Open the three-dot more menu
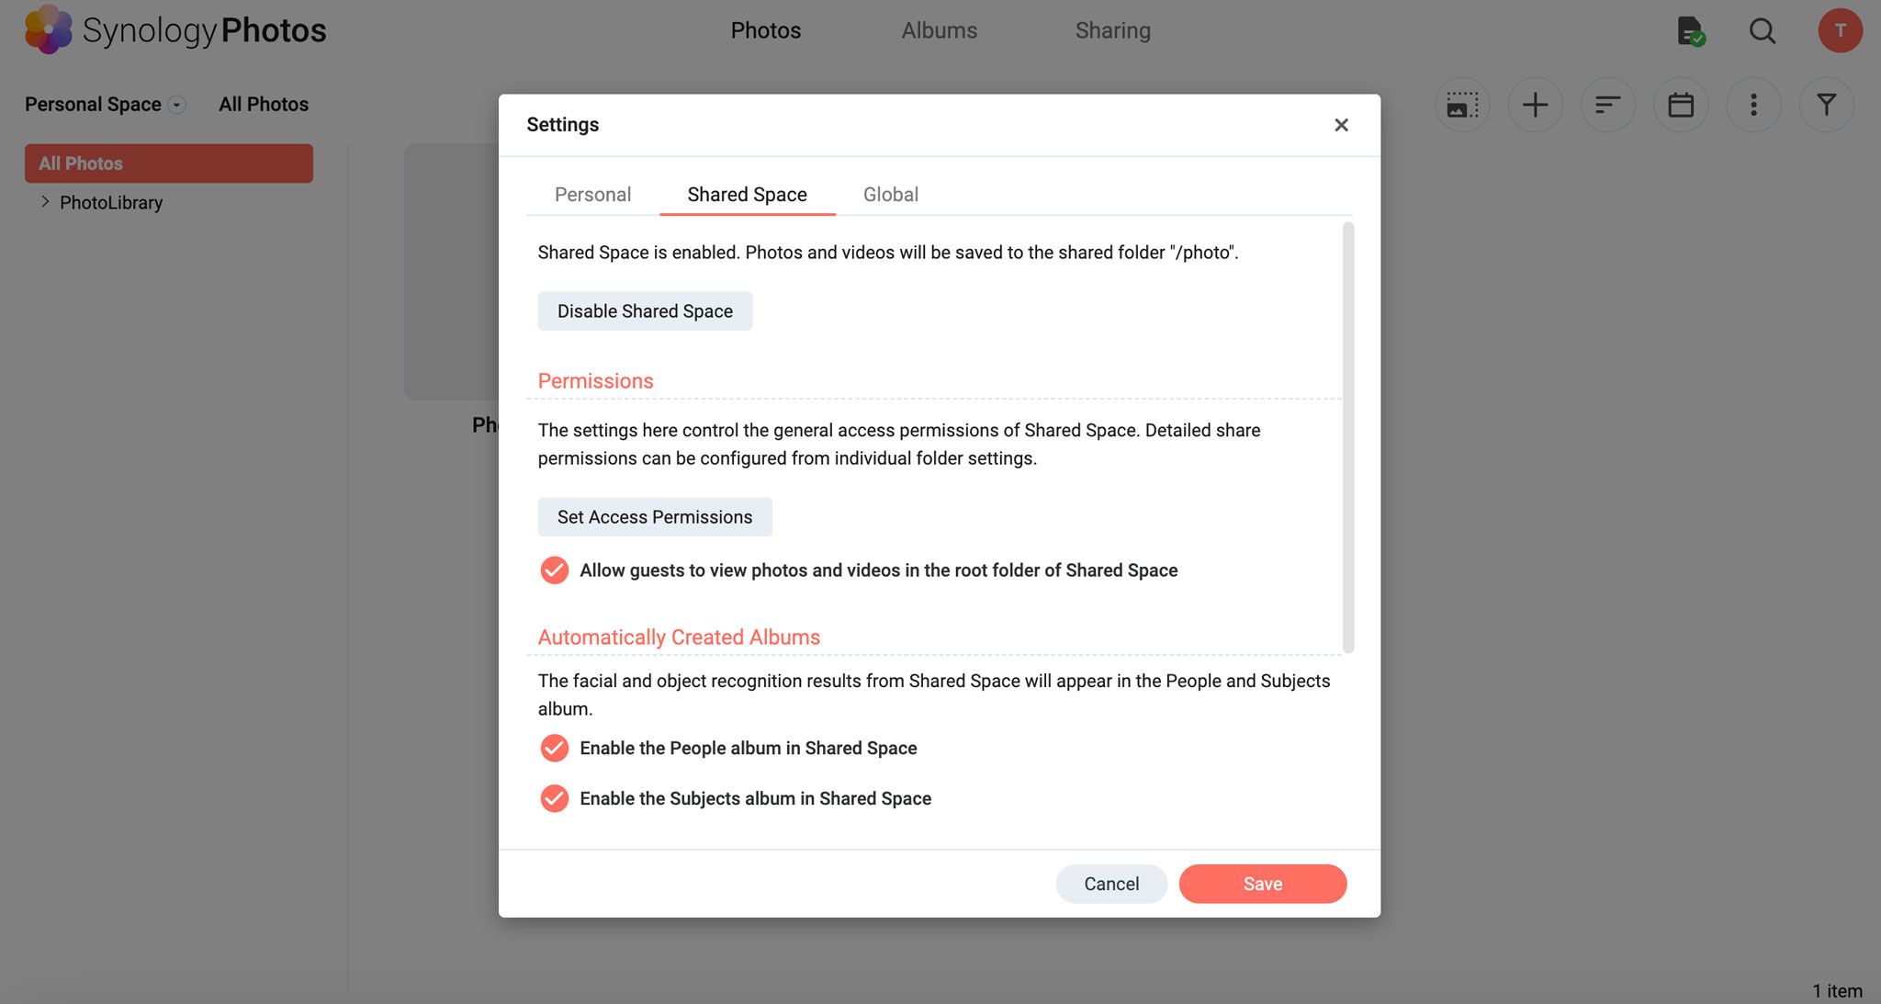 click(x=1753, y=105)
